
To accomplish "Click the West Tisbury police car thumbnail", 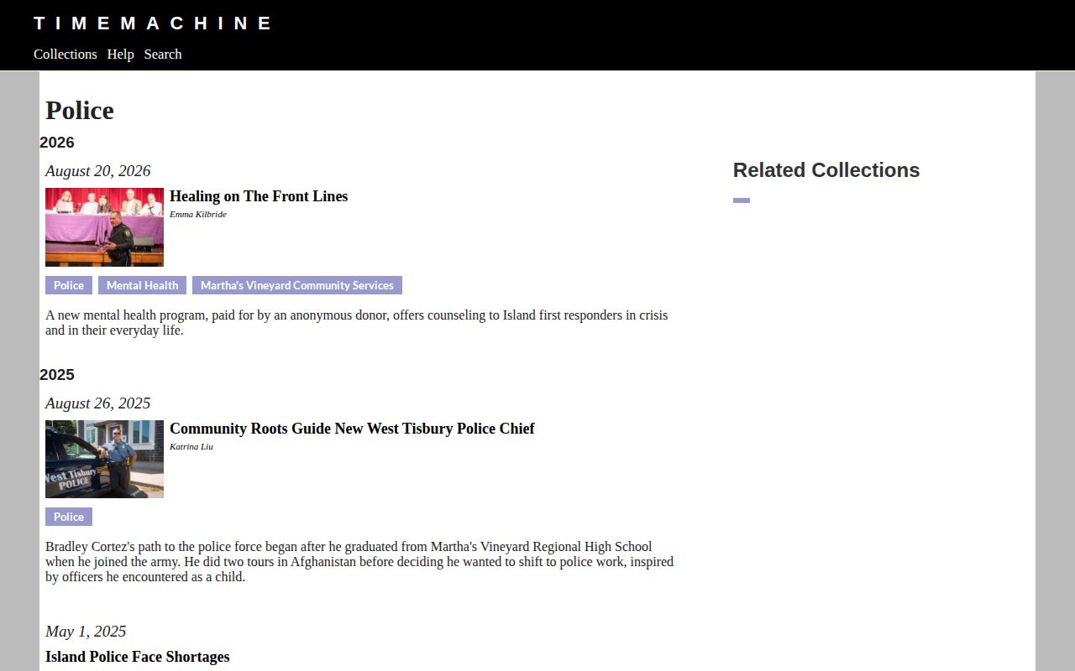I will [104, 459].
